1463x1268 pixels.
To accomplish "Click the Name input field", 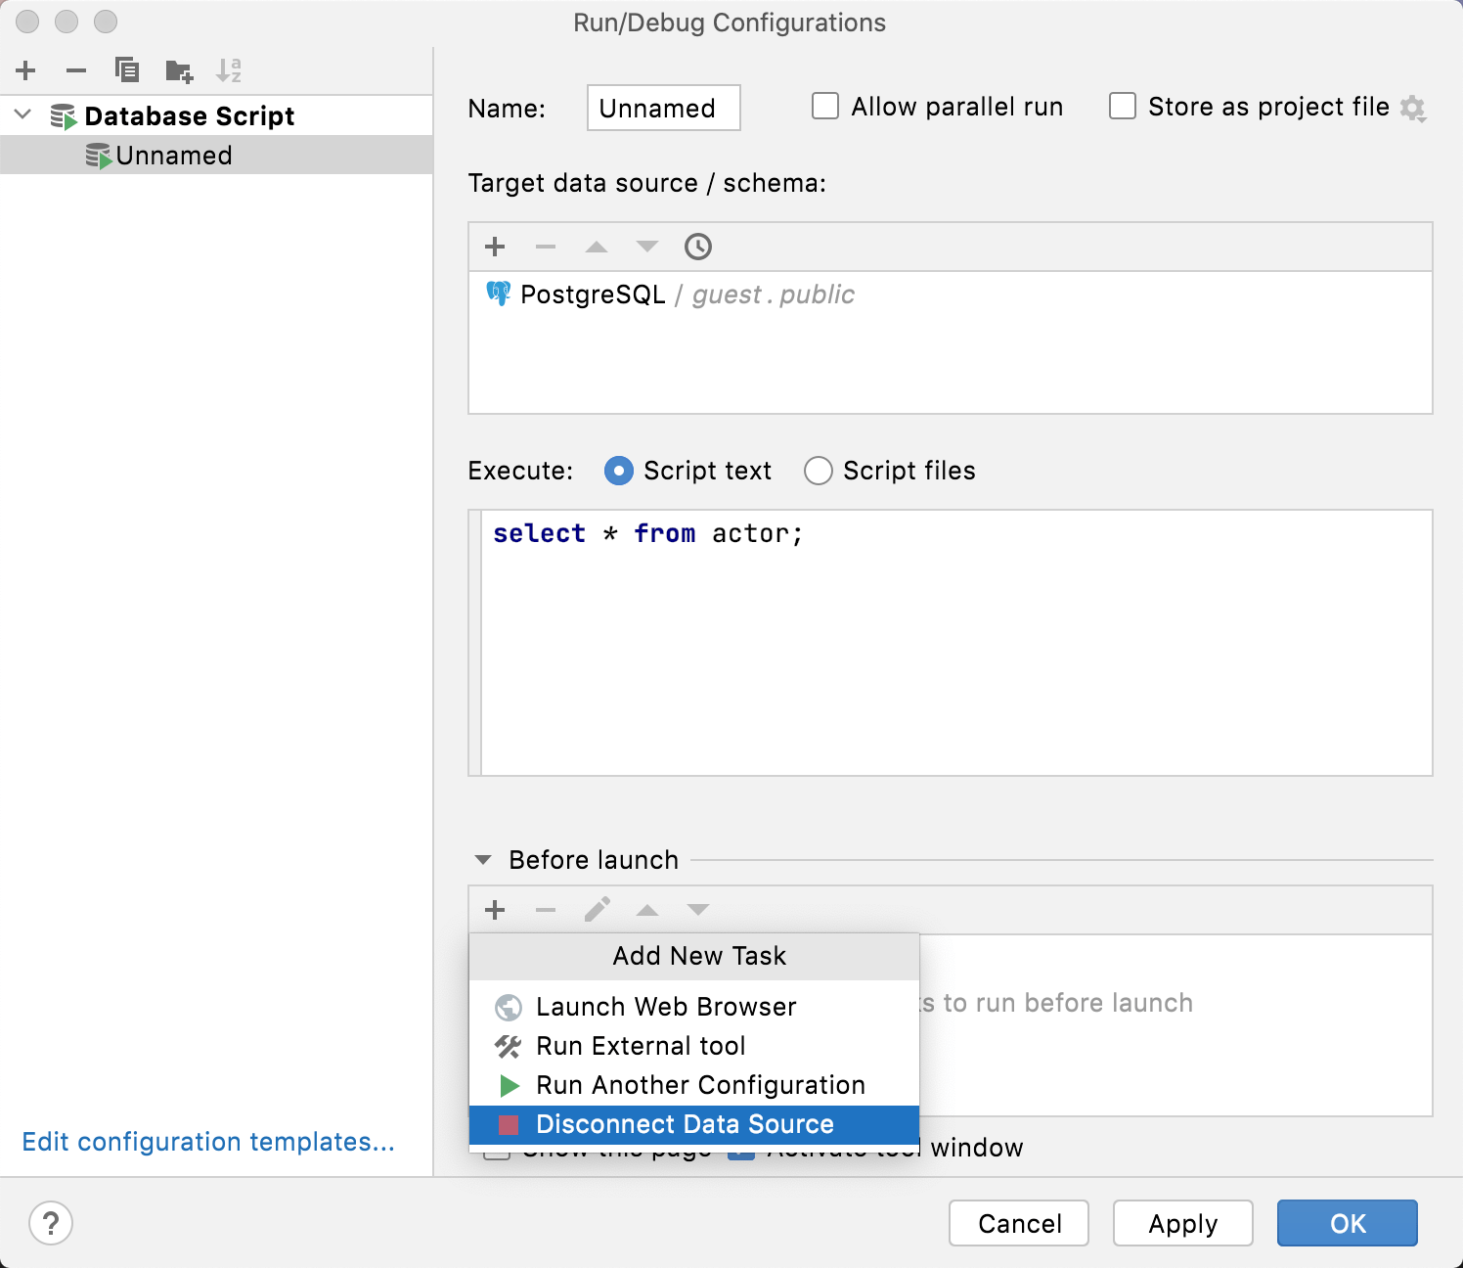I will [x=664, y=108].
